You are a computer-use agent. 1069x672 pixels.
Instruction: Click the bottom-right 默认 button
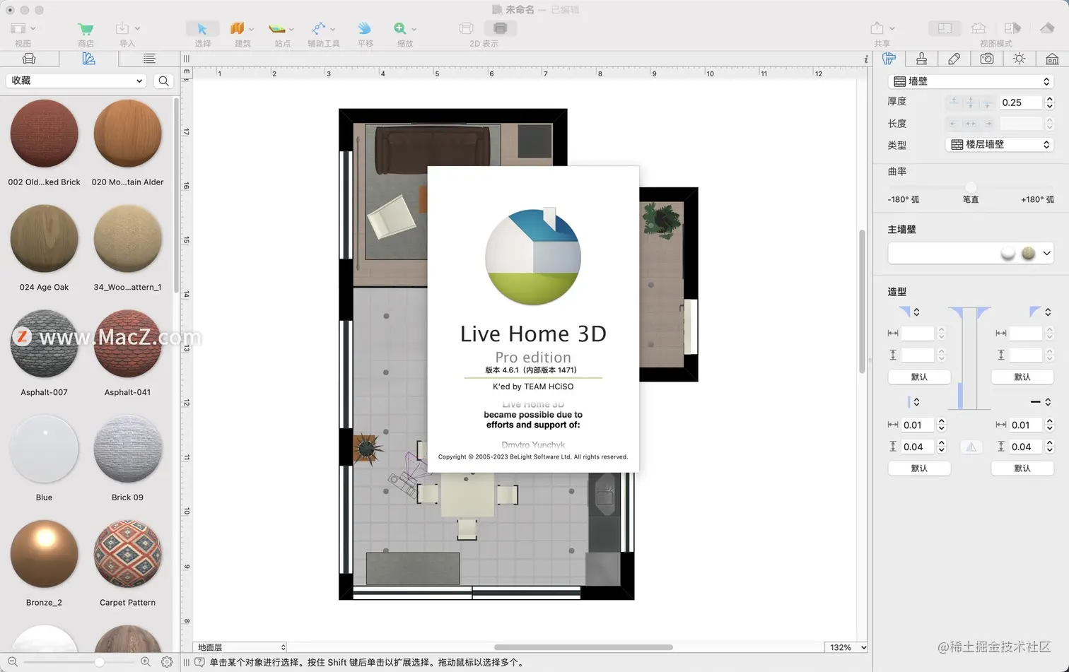(x=1022, y=468)
